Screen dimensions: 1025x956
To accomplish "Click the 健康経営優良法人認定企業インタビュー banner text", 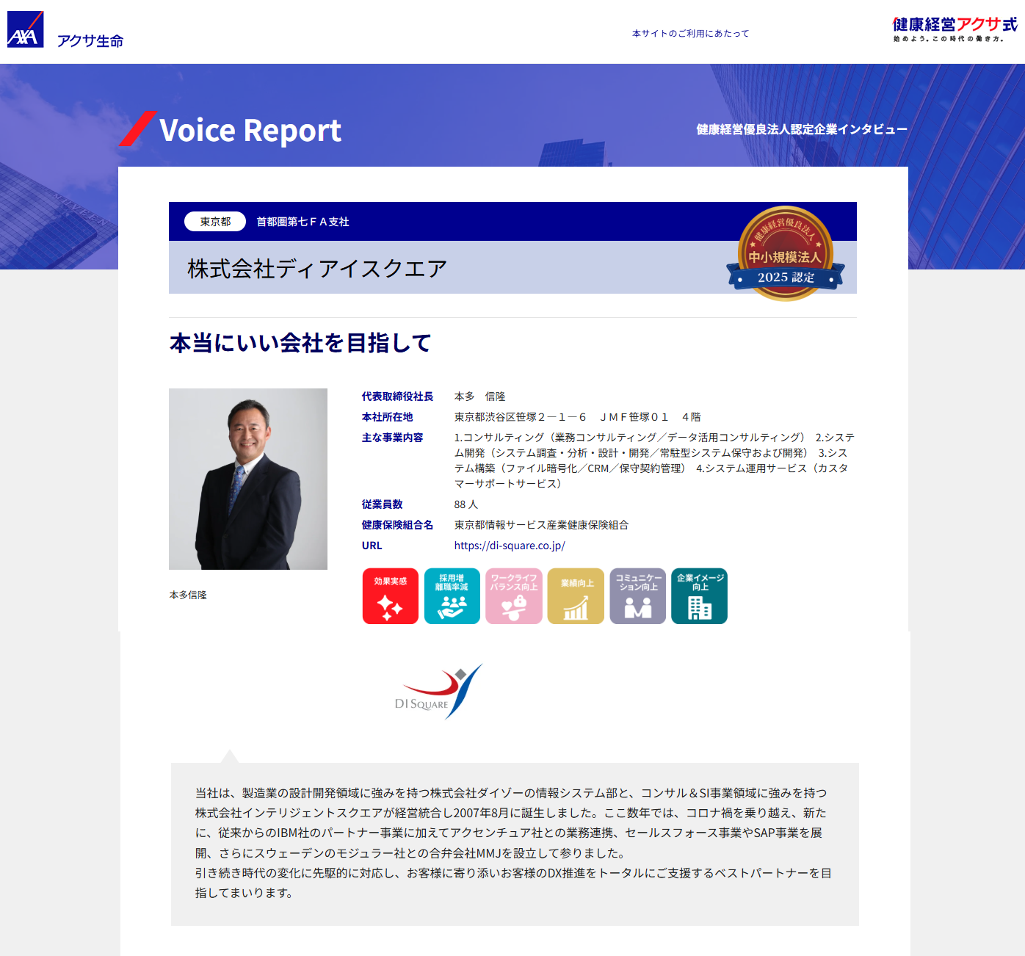I will point(801,130).
